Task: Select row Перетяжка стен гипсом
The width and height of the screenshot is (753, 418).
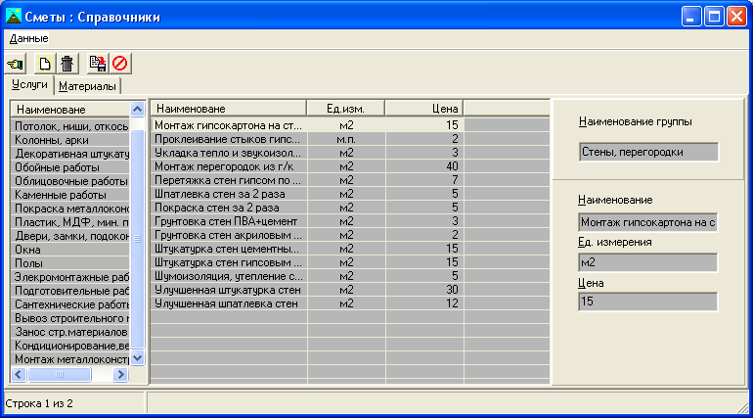Action: (307, 180)
